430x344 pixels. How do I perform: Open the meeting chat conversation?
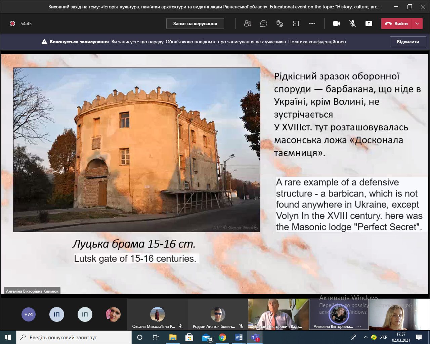(264, 24)
